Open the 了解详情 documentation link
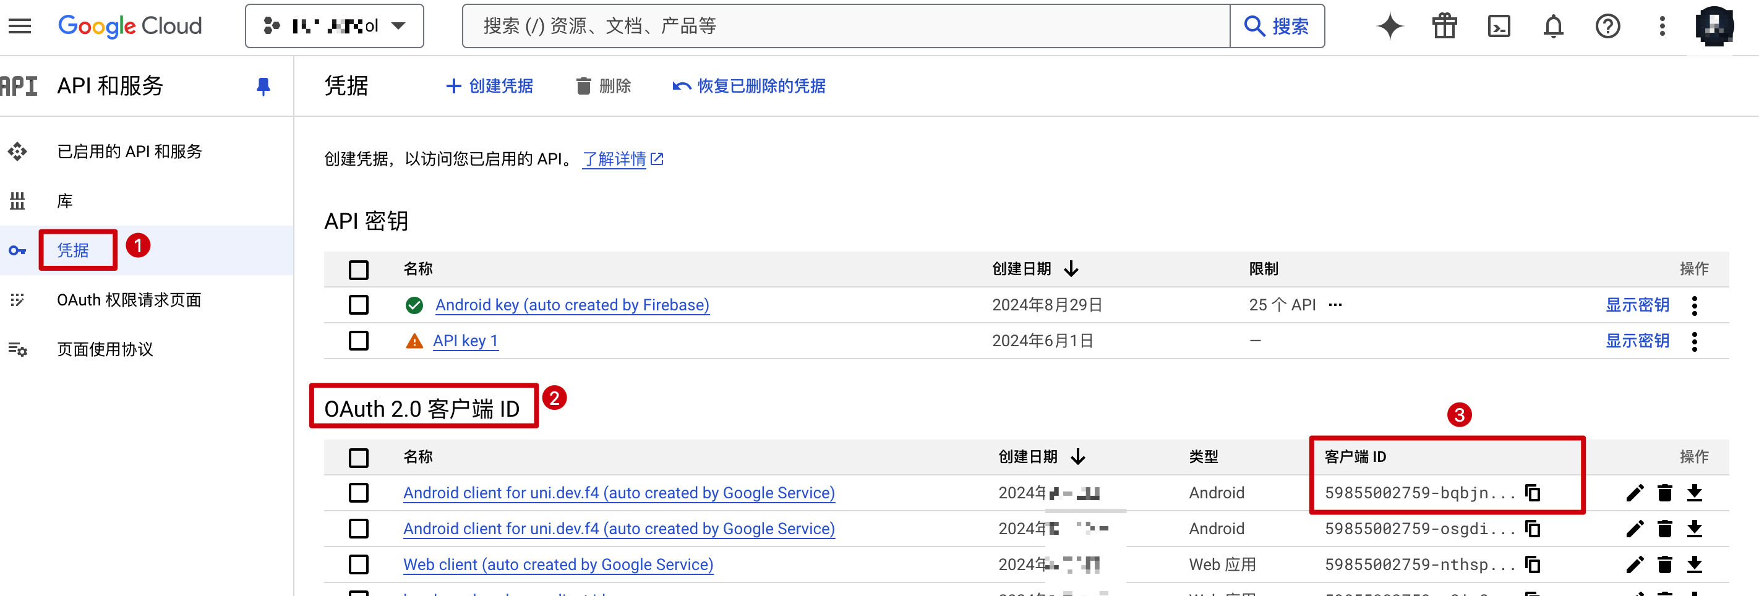The image size is (1759, 596). pyautogui.click(x=615, y=158)
